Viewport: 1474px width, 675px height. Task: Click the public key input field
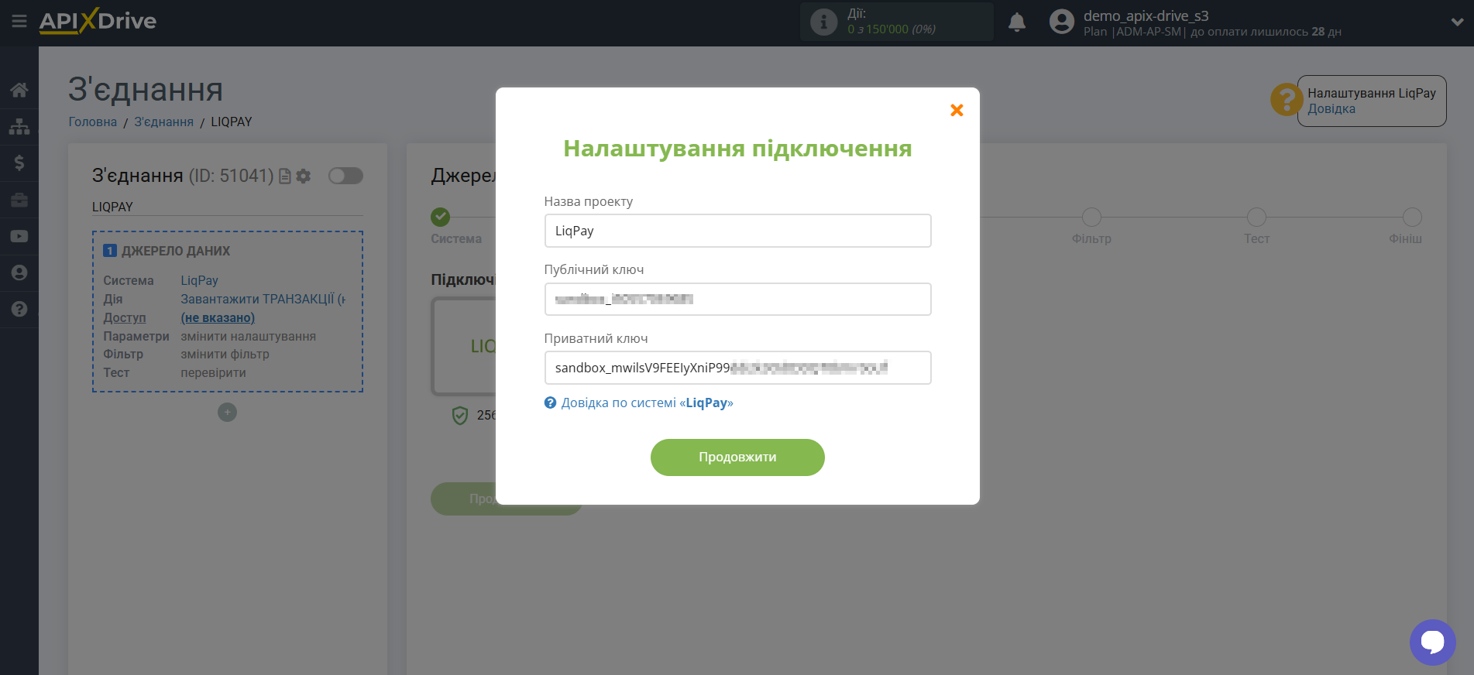click(737, 299)
